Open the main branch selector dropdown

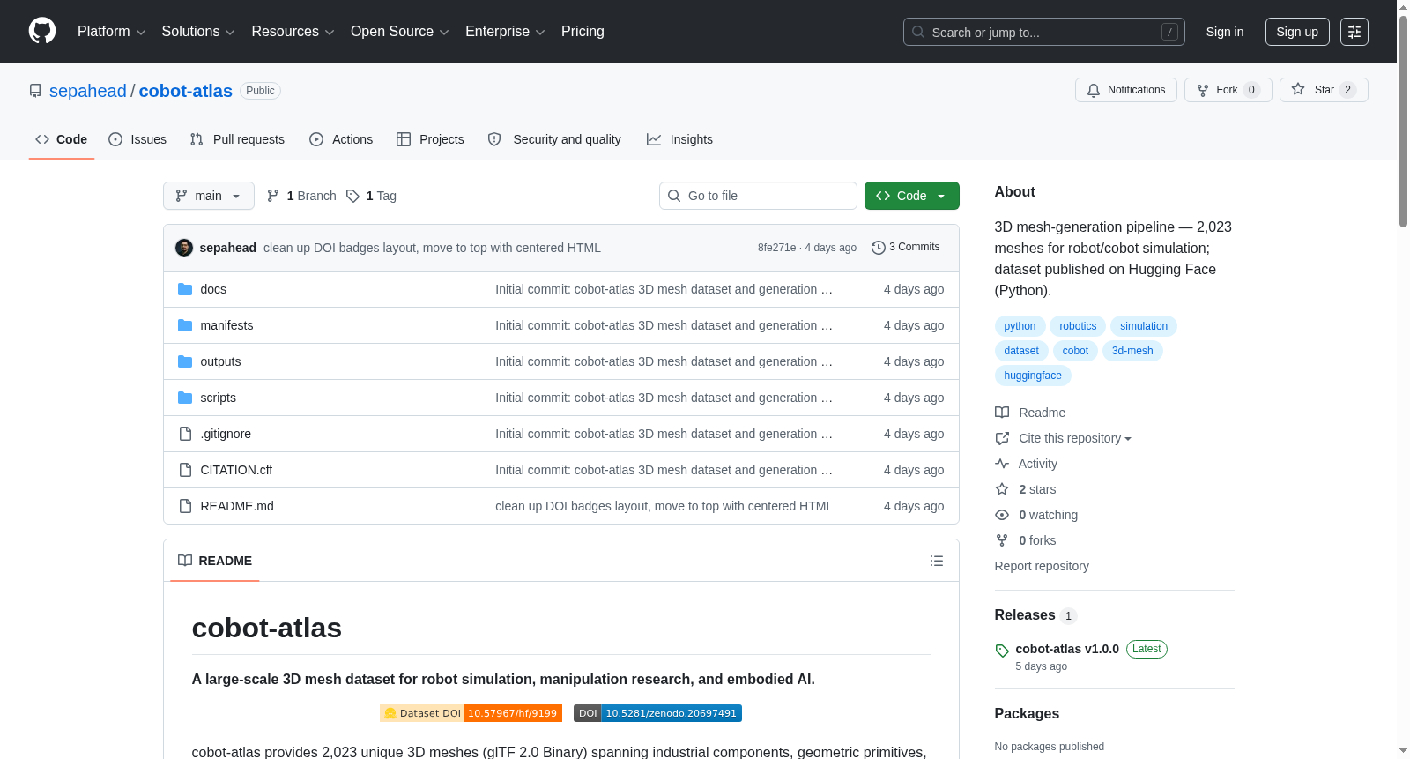click(209, 196)
